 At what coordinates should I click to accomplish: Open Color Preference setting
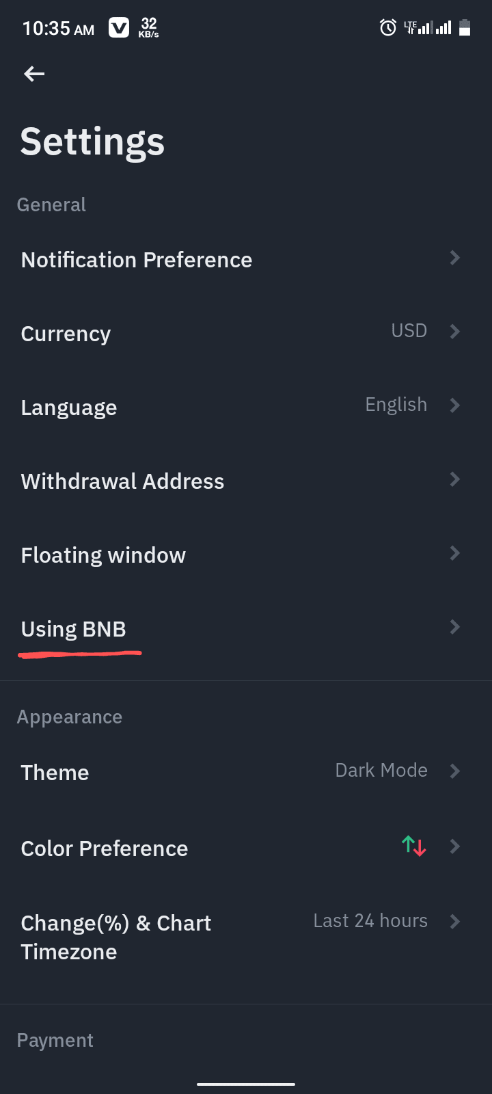click(105, 849)
